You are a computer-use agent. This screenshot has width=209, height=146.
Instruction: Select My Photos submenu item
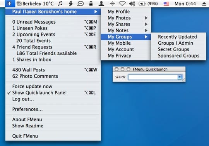[126, 18]
